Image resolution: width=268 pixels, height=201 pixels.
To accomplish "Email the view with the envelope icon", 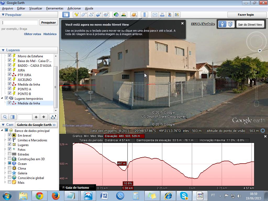I will coord(155,15).
